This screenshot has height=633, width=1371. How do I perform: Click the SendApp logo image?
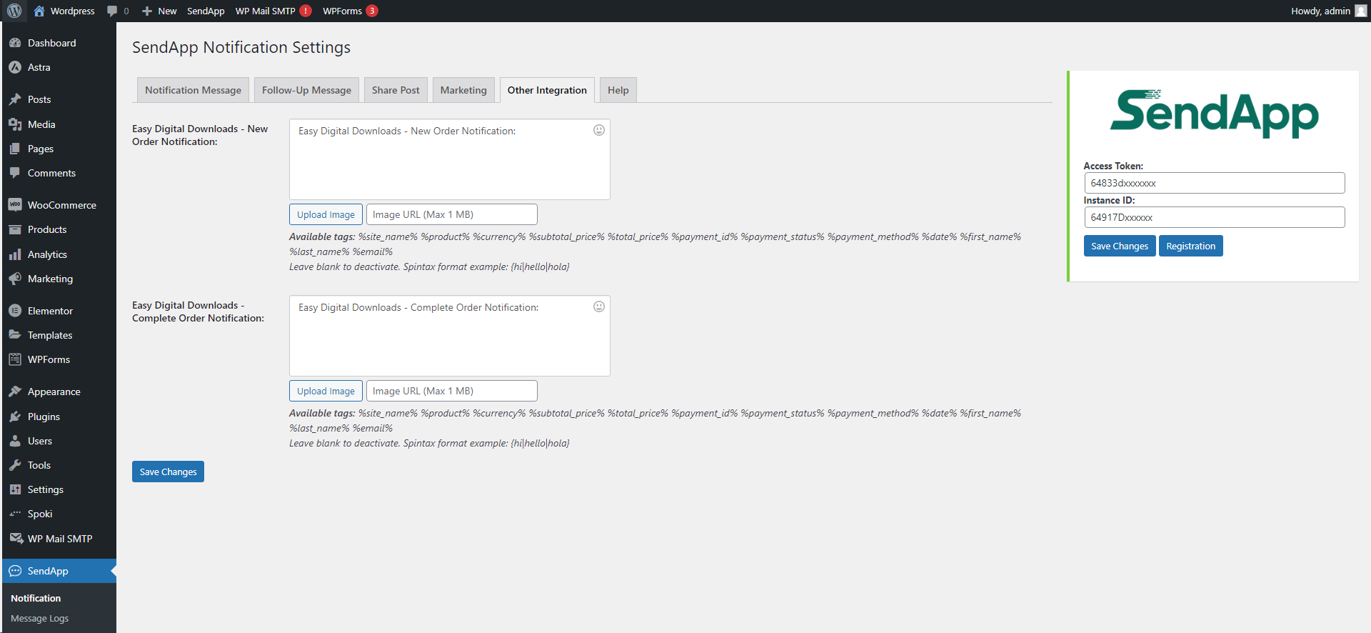pyautogui.click(x=1215, y=114)
